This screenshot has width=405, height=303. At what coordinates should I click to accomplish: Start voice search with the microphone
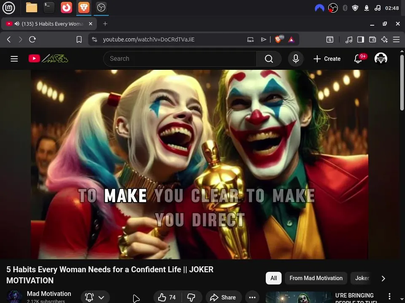coord(296,59)
